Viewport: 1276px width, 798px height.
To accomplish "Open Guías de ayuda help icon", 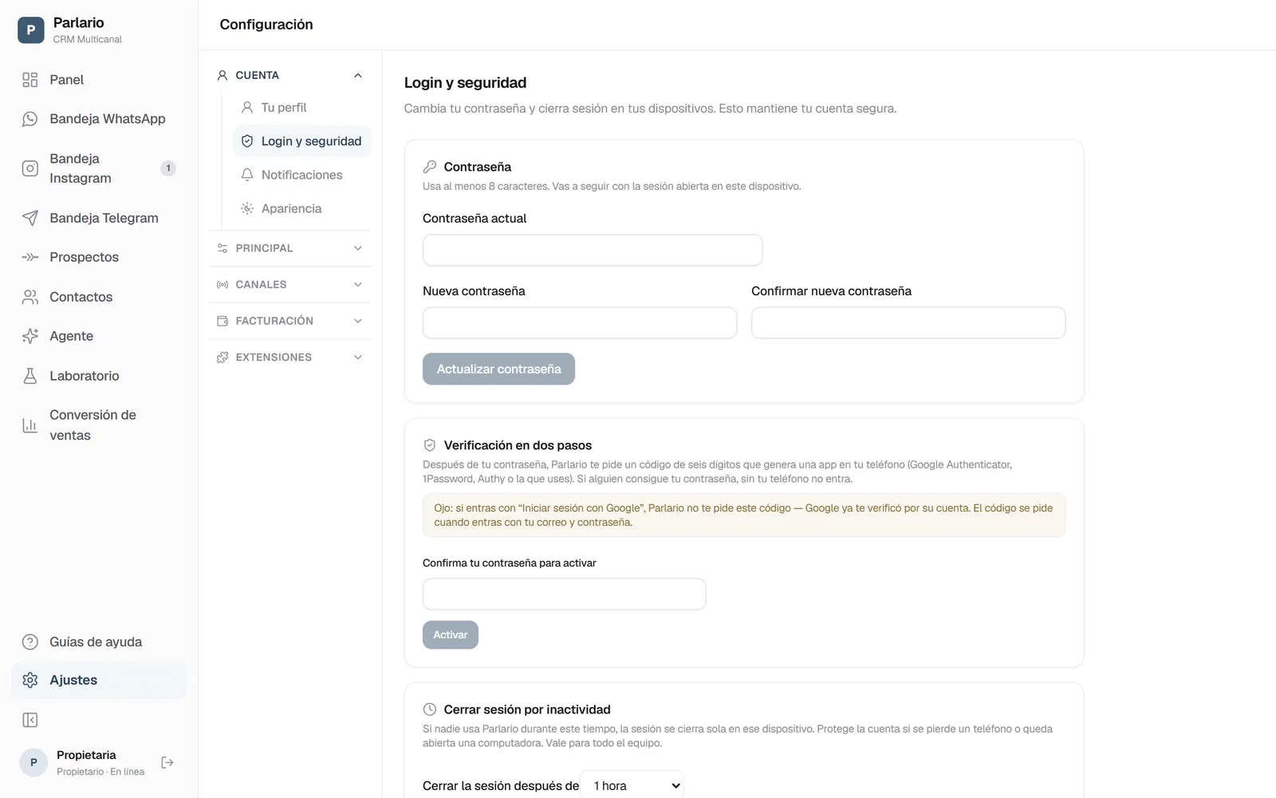I will click(x=30, y=642).
